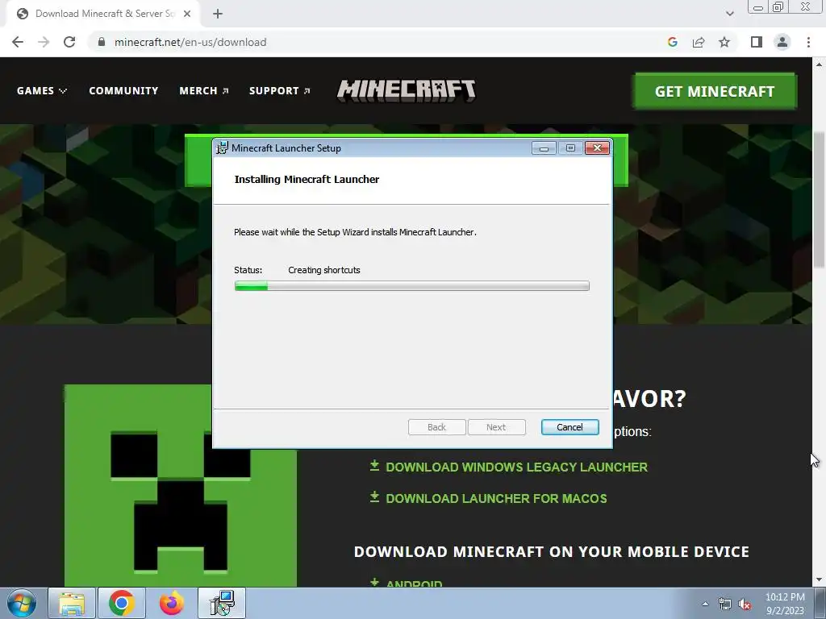The image size is (826, 619).
Task: Click the address bar URL
Action: click(190, 42)
